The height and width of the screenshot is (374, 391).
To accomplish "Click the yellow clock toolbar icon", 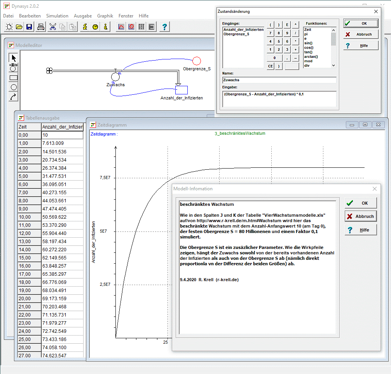I will (x=95, y=27).
